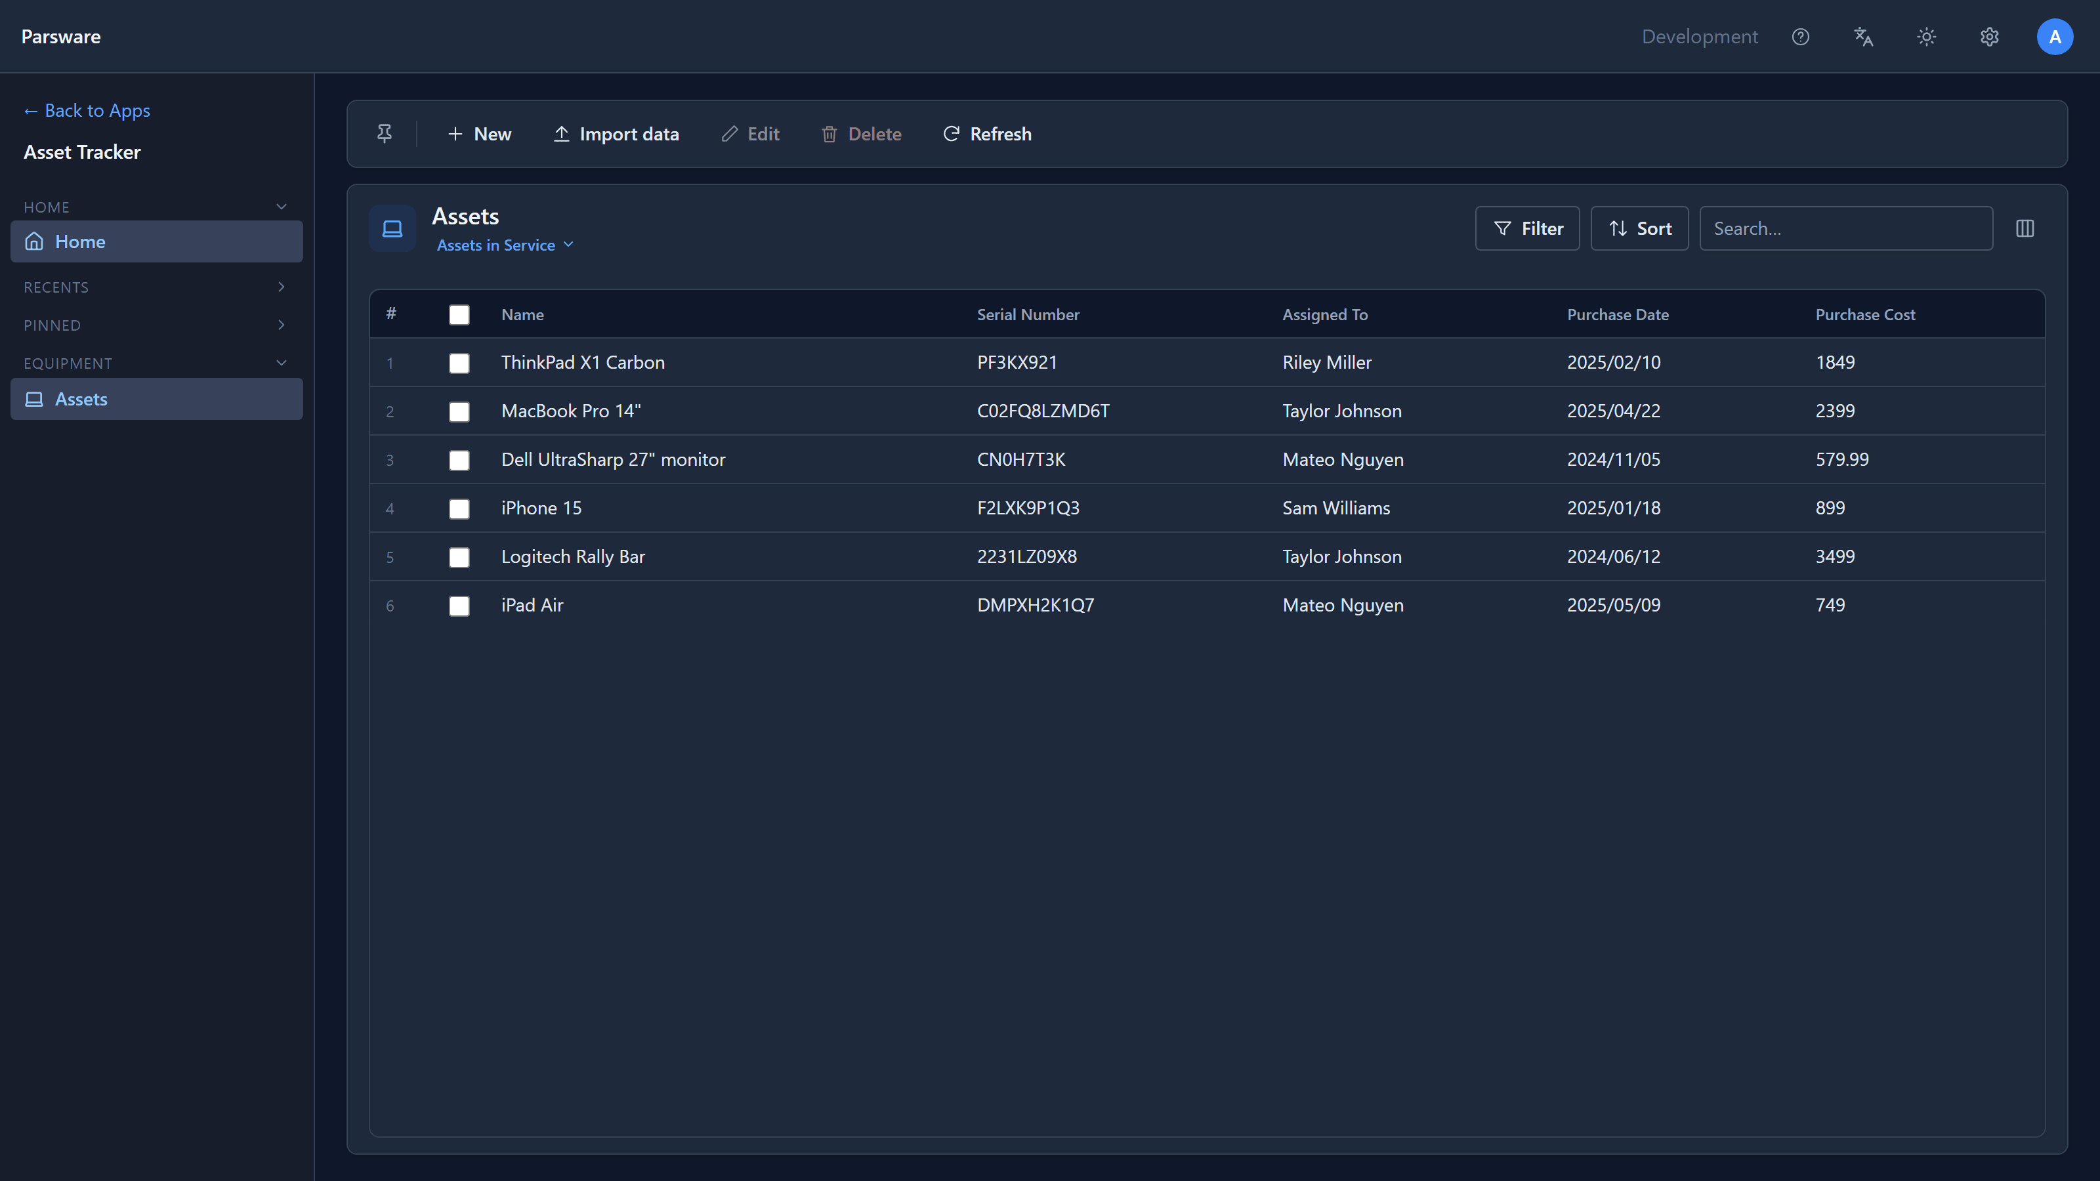Viewport: 2100px width, 1181px height.
Task: Collapse the HOME sidebar section
Action: (157, 207)
